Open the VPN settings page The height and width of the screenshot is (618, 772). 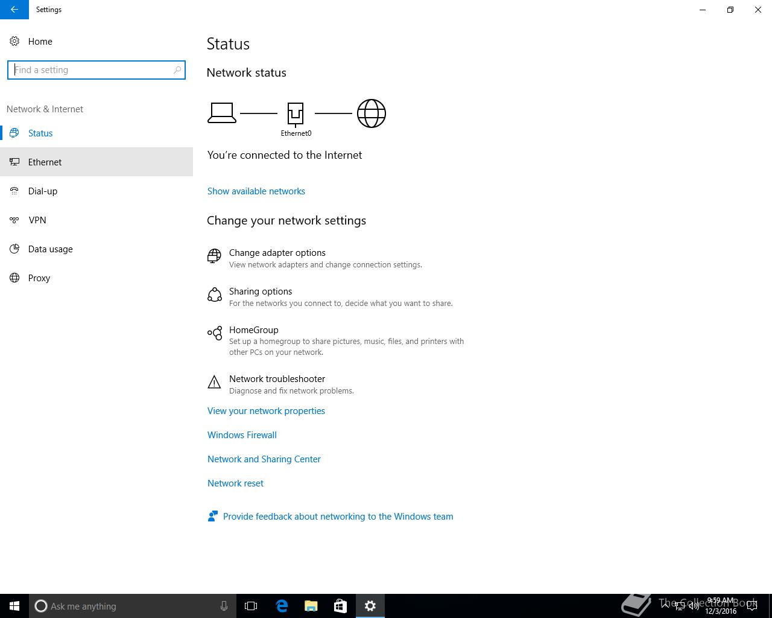coord(96,220)
